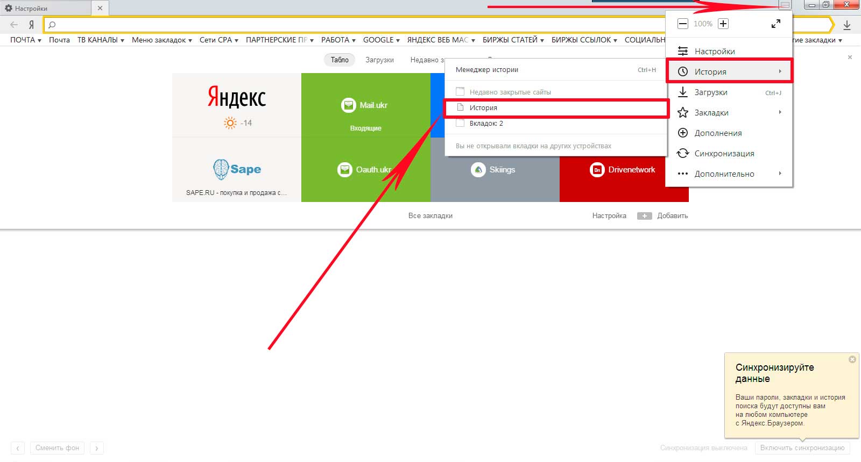Close the tableau with small x

click(x=850, y=57)
